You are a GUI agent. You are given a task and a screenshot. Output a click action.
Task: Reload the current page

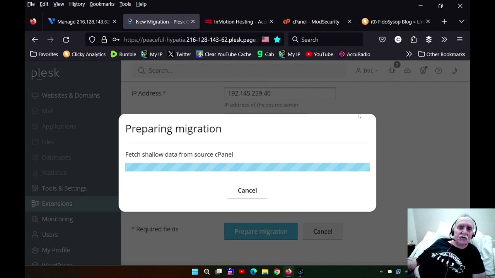66,39
